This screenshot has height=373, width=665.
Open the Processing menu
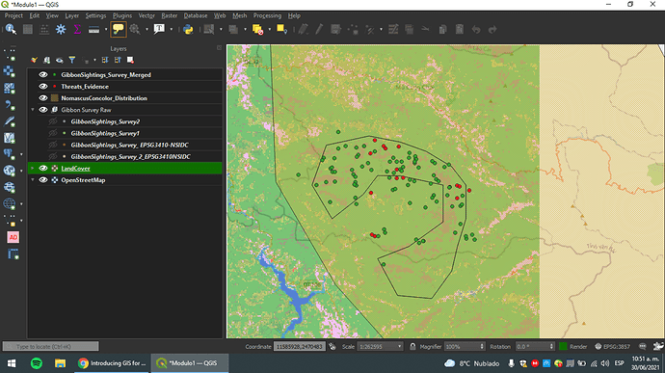click(x=267, y=15)
